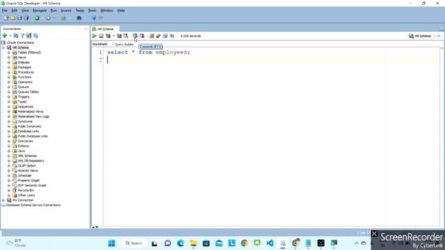Collapse the HR Schema connection node

pyautogui.click(x=3, y=48)
